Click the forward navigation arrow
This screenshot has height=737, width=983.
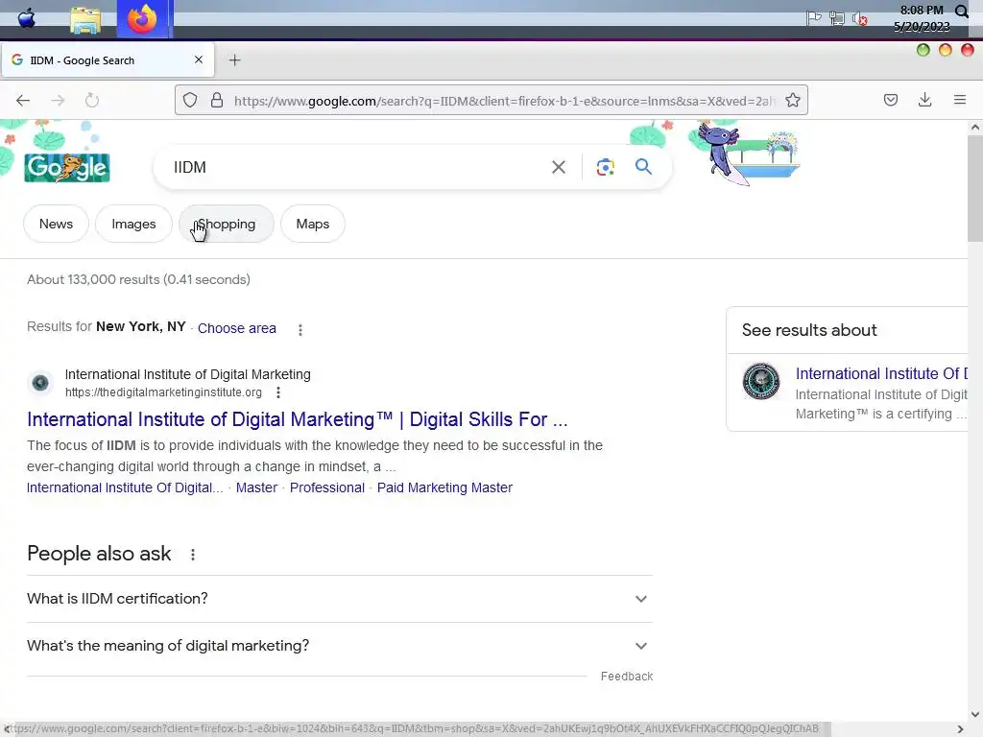58,100
